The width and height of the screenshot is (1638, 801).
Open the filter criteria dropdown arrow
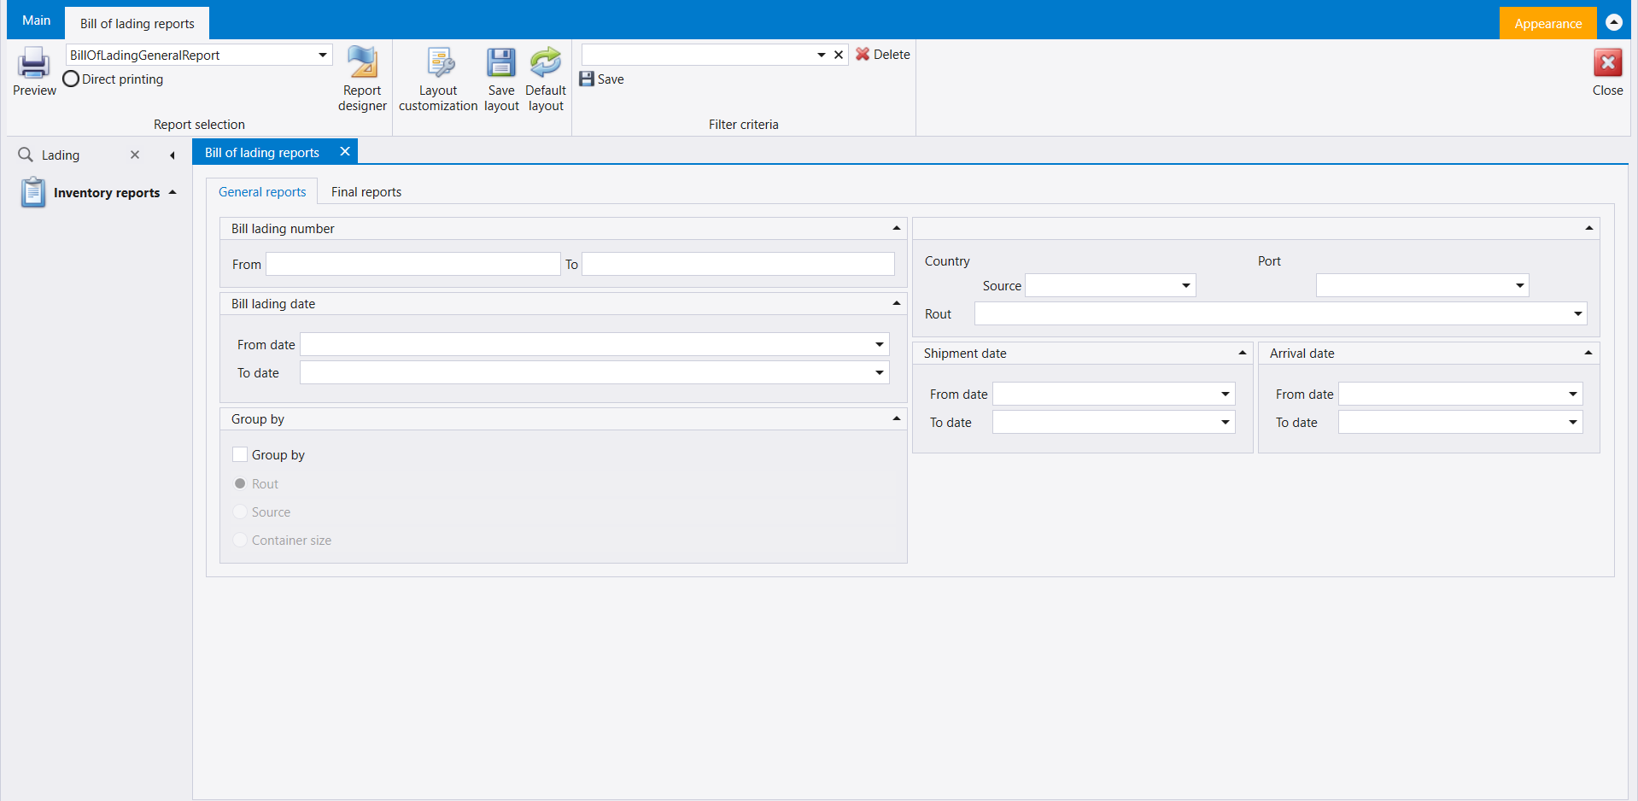(822, 55)
